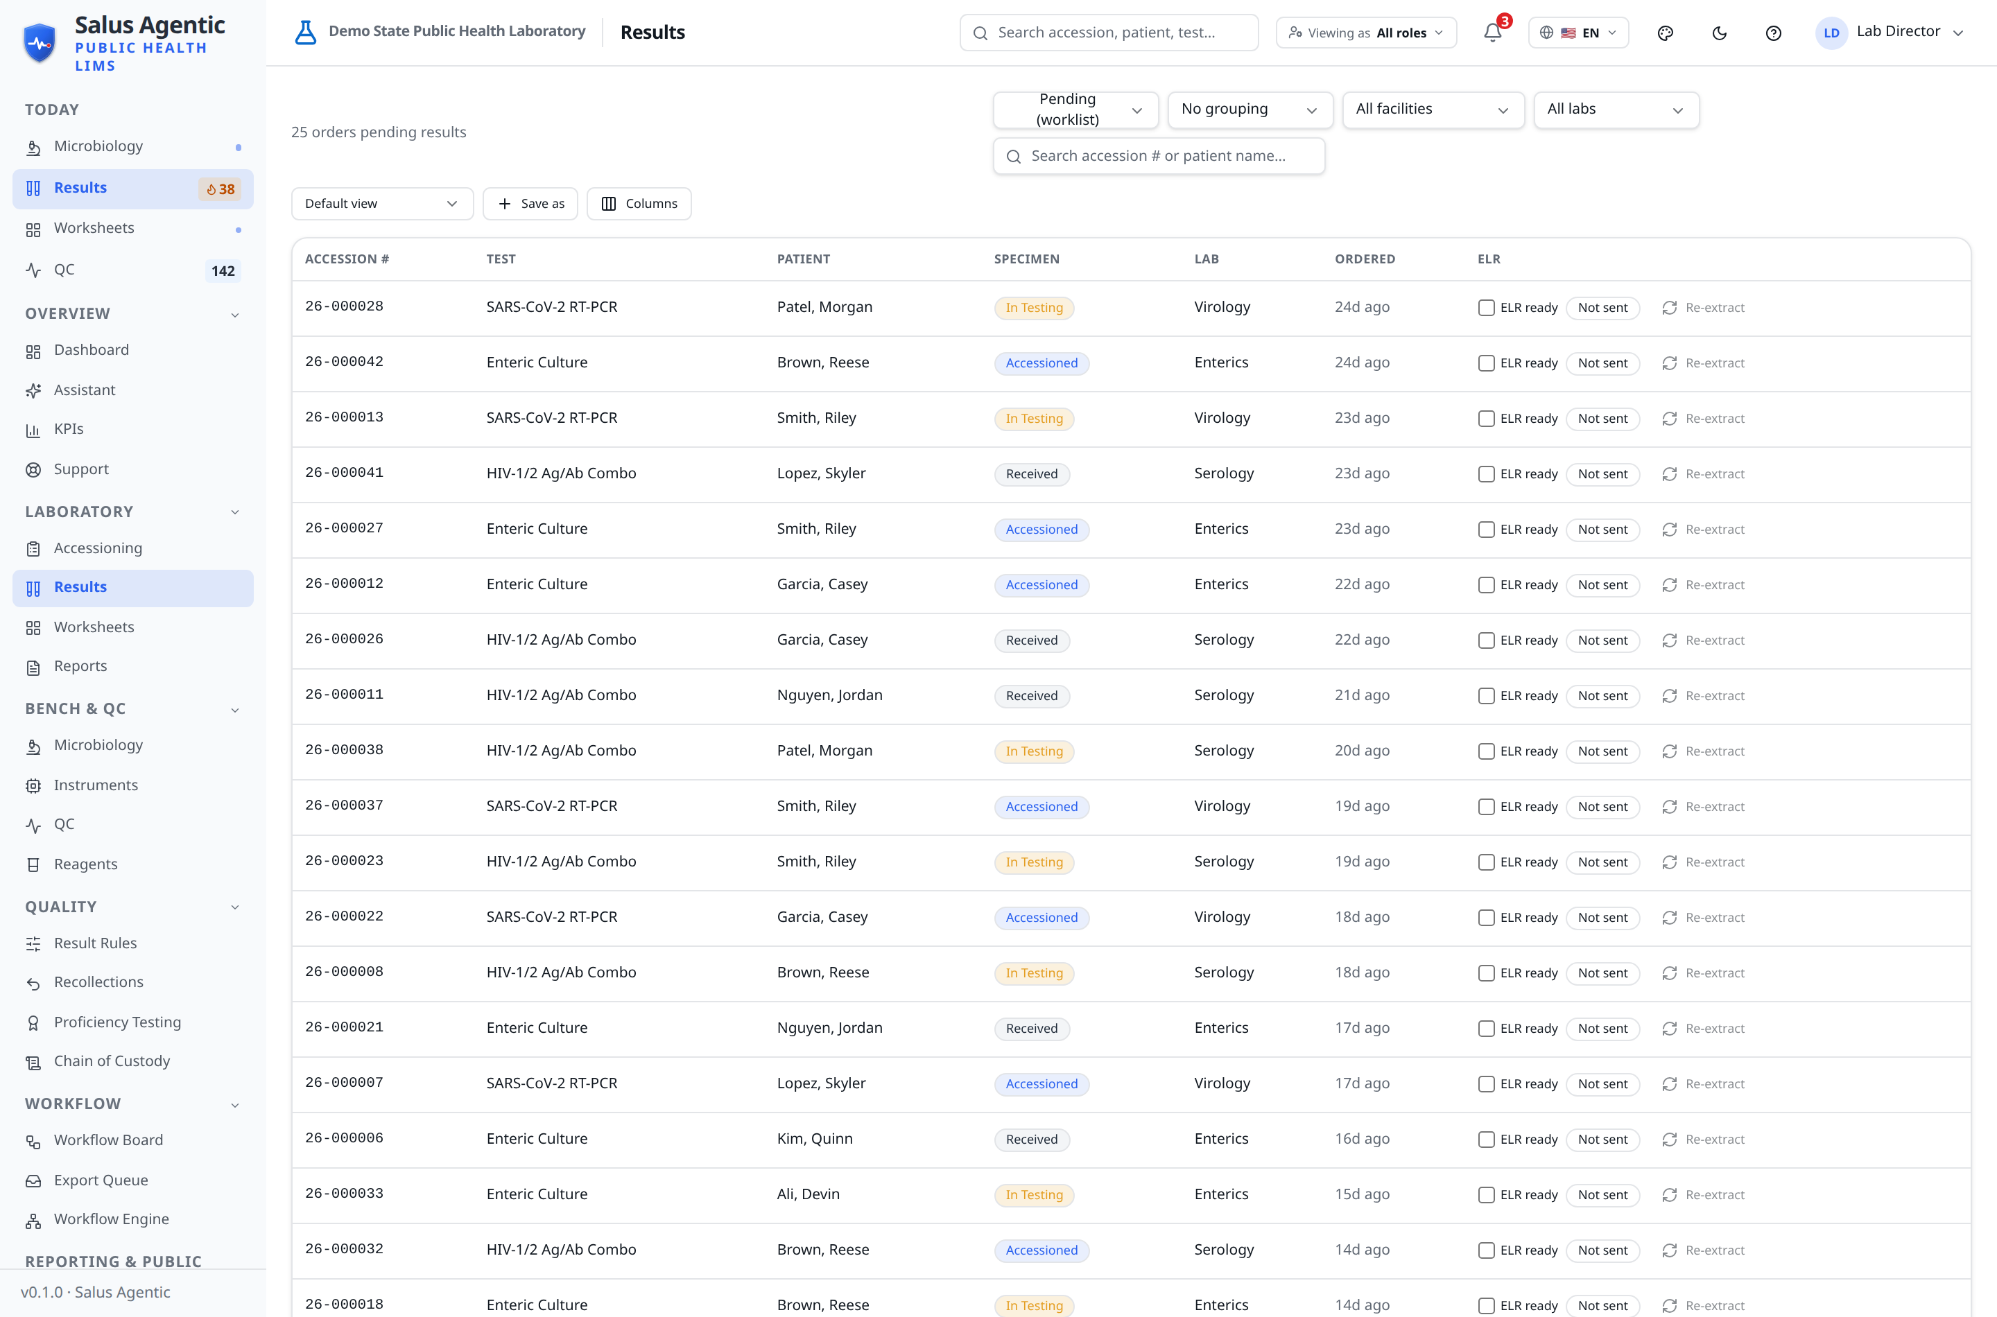Click the LD avatar circle
1997x1317 pixels.
tap(1831, 33)
